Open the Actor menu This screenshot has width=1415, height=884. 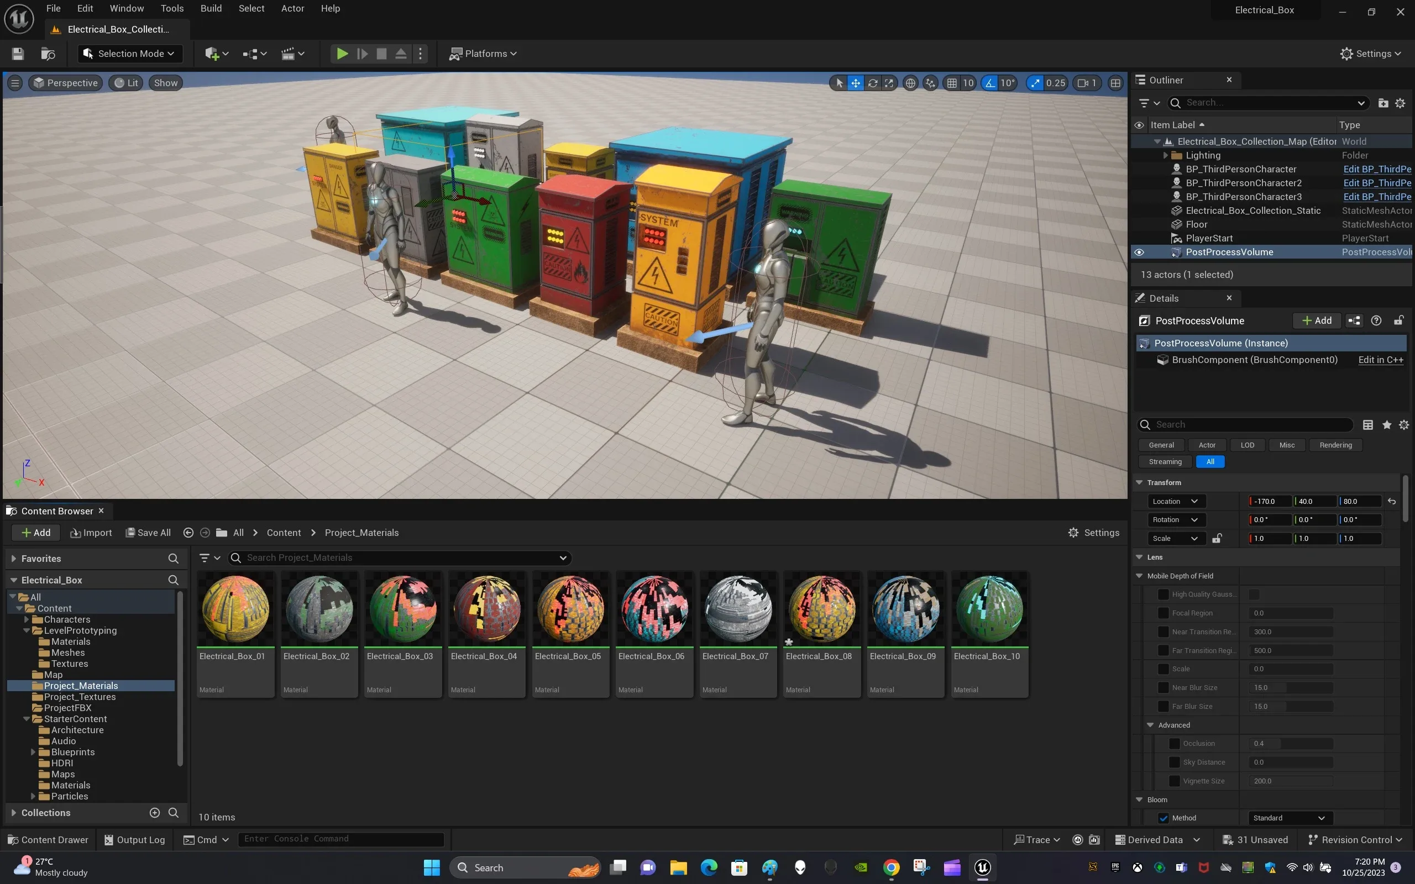(x=292, y=9)
